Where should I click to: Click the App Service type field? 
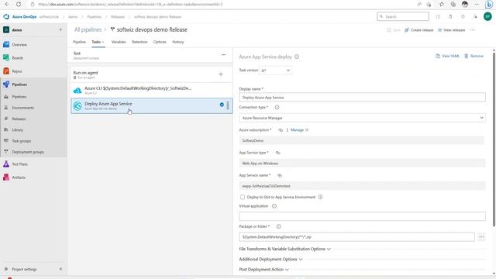click(x=362, y=164)
